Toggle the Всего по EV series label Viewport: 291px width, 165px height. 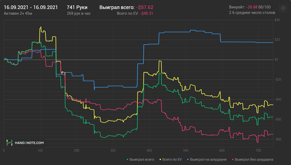point(172,160)
